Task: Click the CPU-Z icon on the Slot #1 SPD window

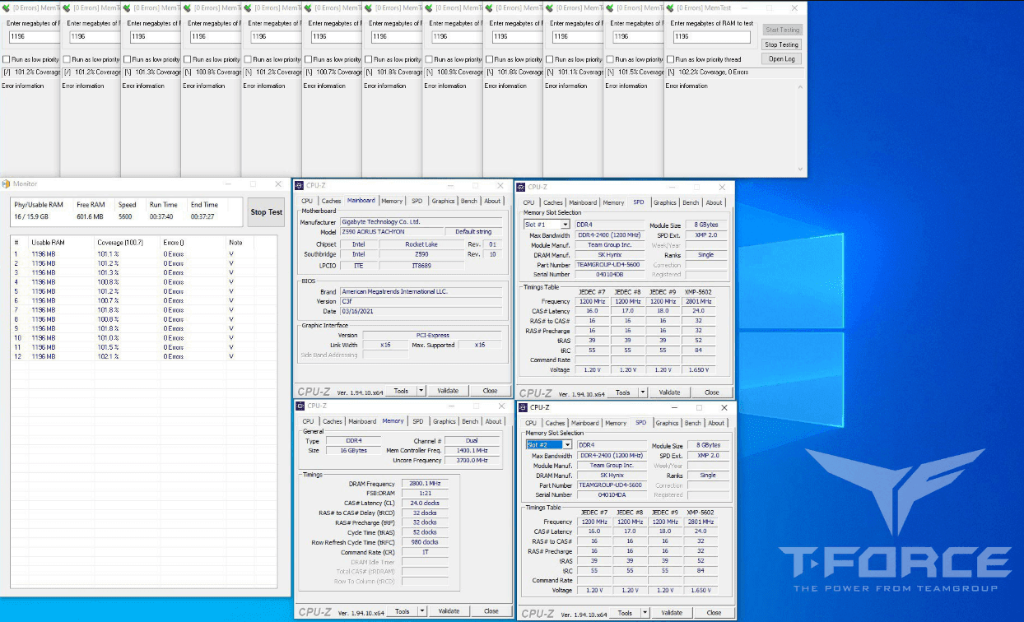Action: point(522,187)
